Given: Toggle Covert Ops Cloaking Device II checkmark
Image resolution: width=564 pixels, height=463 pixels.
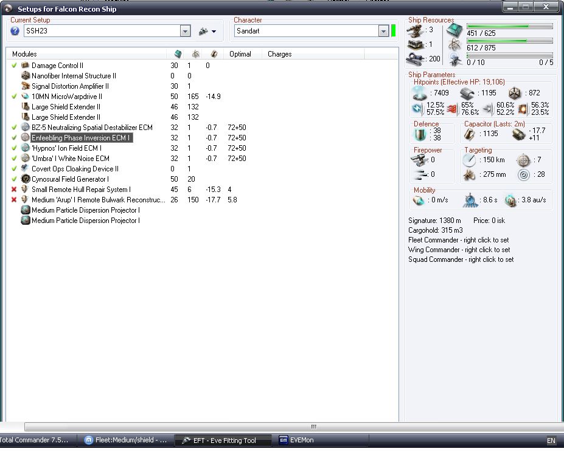Looking at the screenshot, I should (x=14, y=168).
